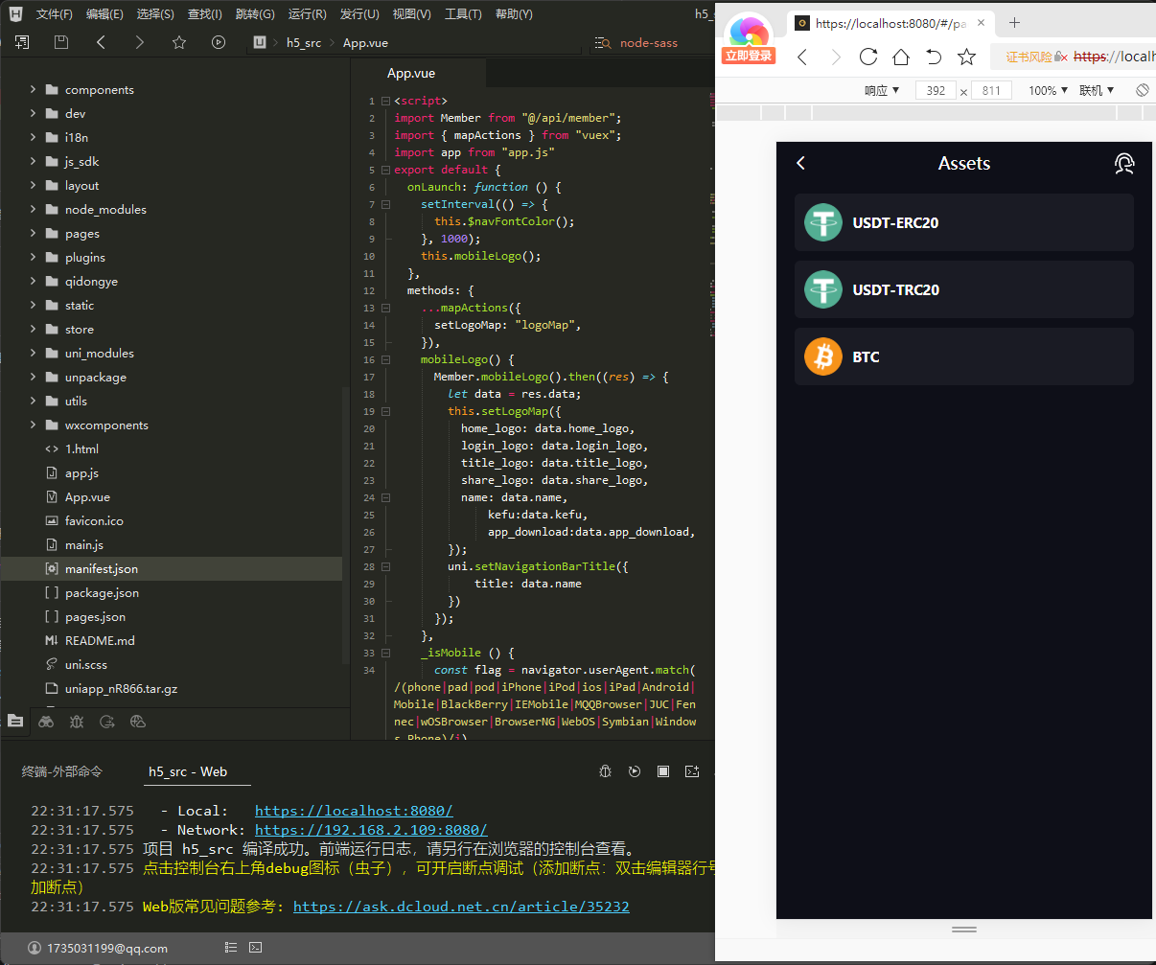This screenshot has width=1156, height=965.
Task: Open the 运行(R) menu
Action: pos(307,14)
